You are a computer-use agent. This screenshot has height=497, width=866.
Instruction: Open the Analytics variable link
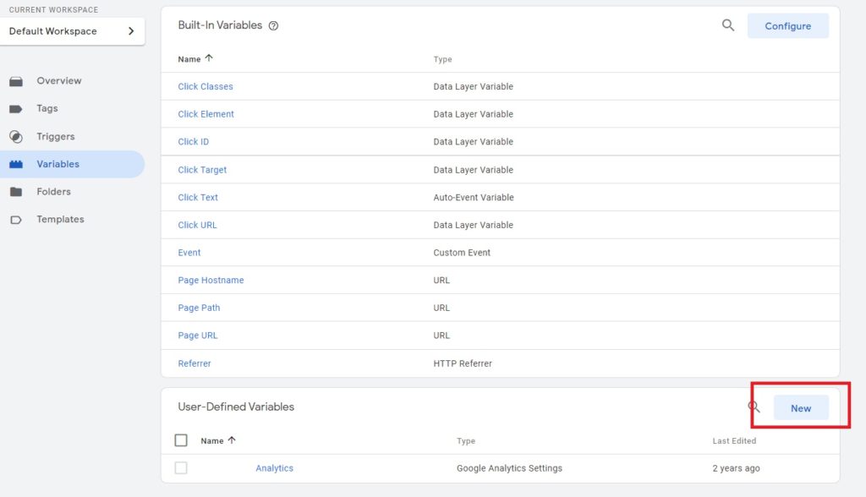pyautogui.click(x=274, y=468)
